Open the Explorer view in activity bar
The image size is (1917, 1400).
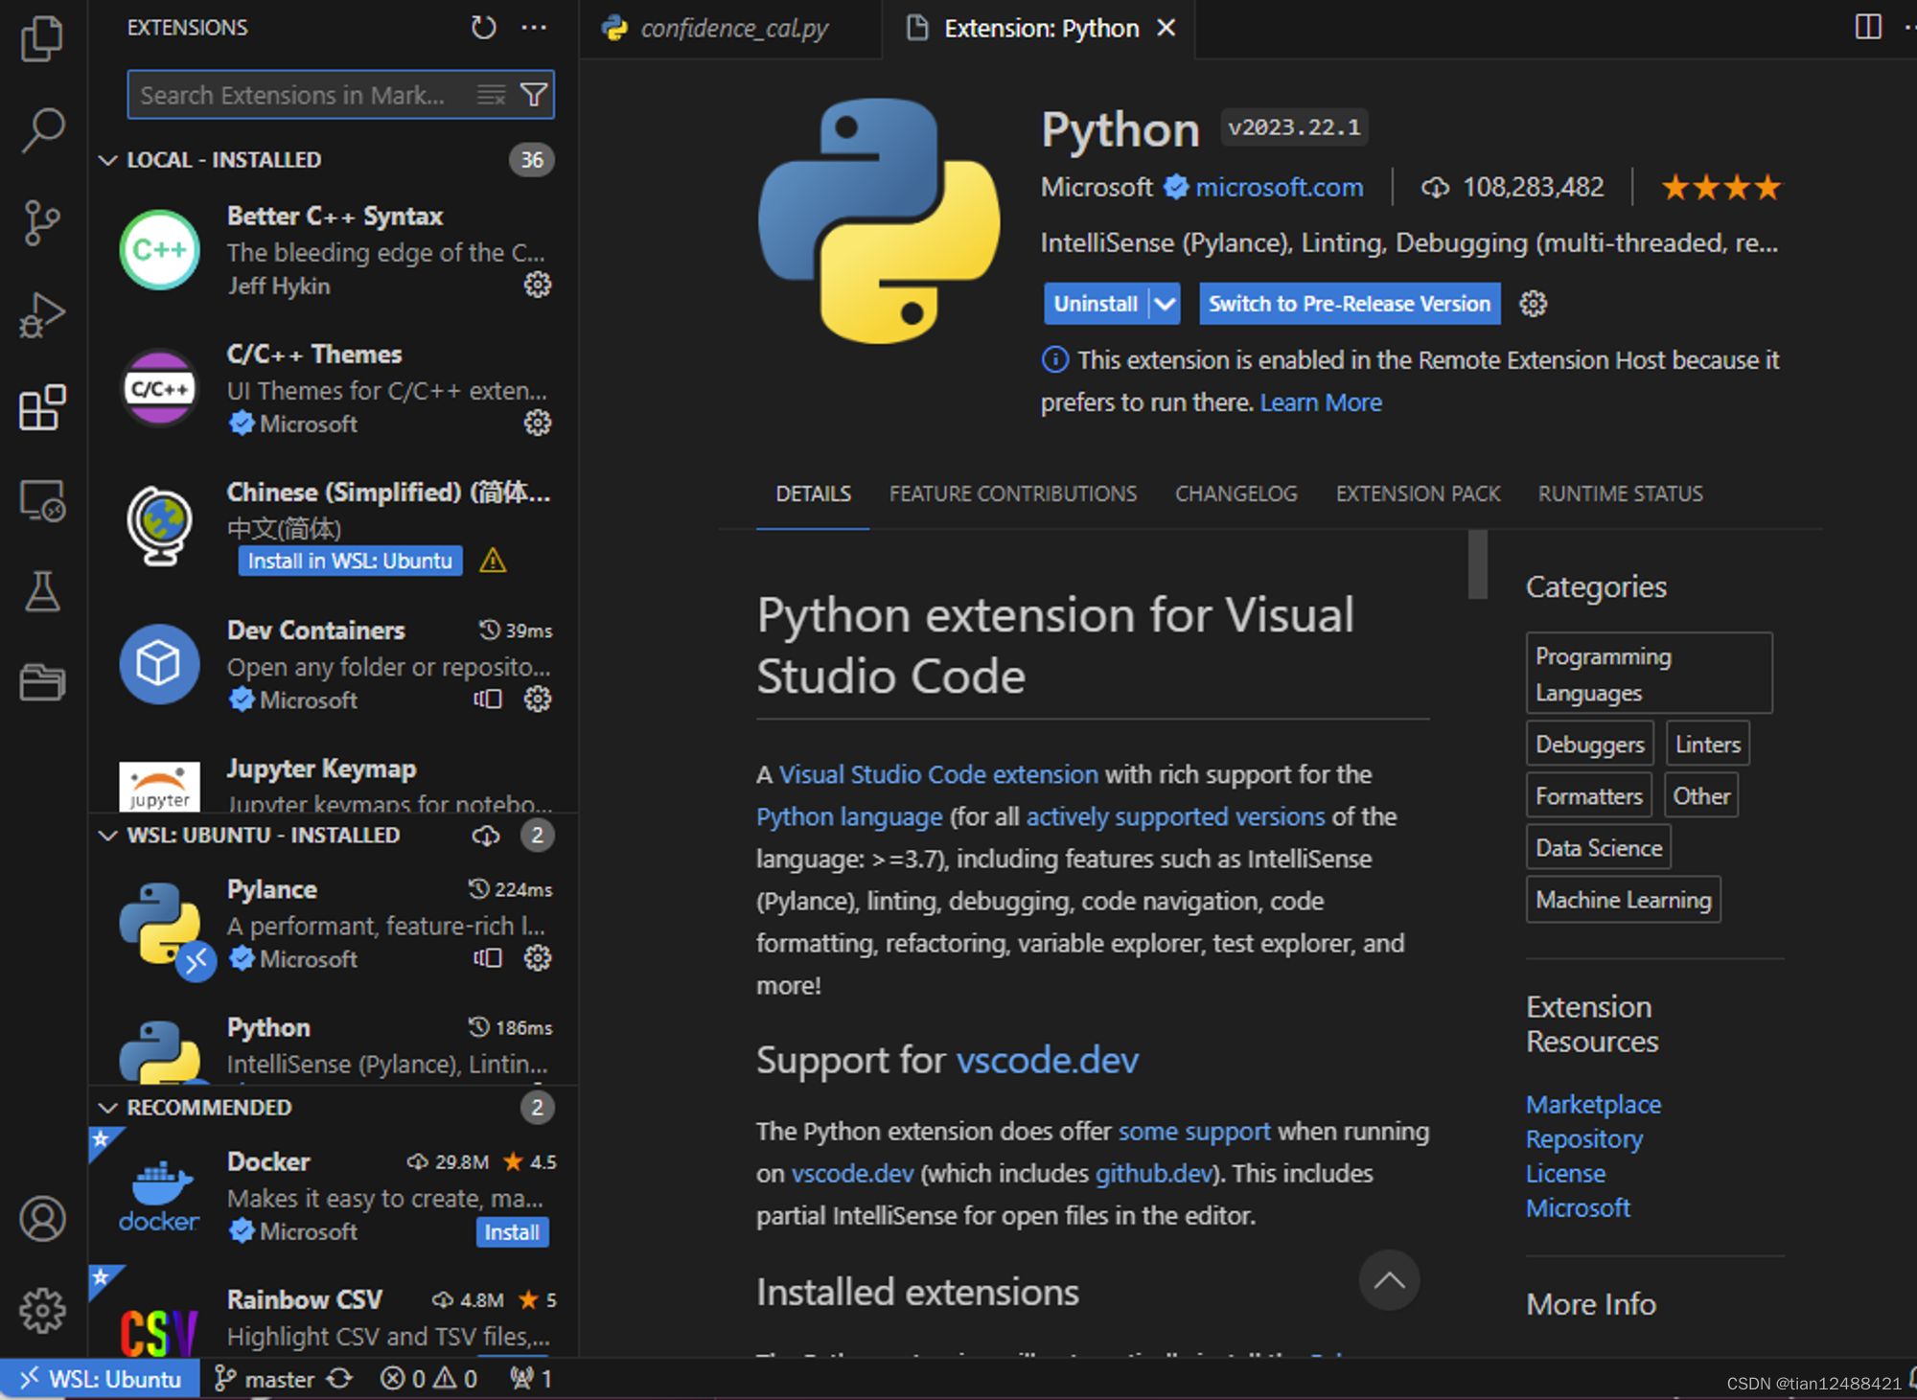pyautogui.click(x=42, y=38)
